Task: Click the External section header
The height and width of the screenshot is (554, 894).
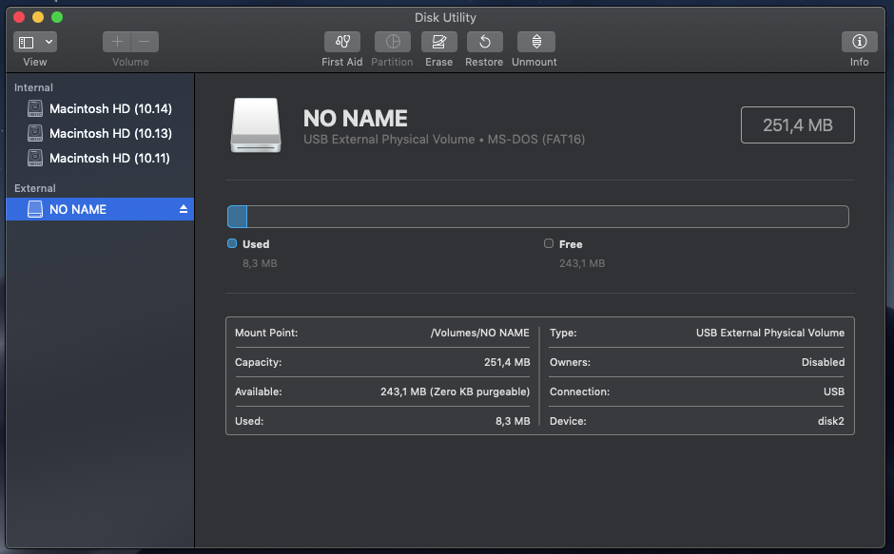Action: (x=35, y=188)
